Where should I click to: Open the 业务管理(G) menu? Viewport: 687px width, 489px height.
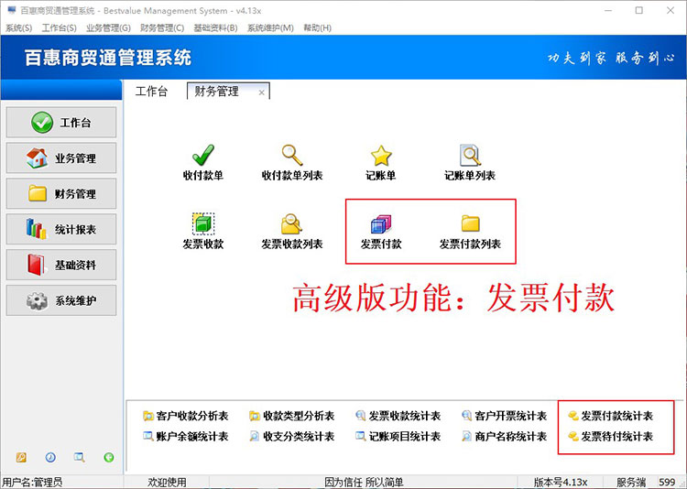(109, 28)
